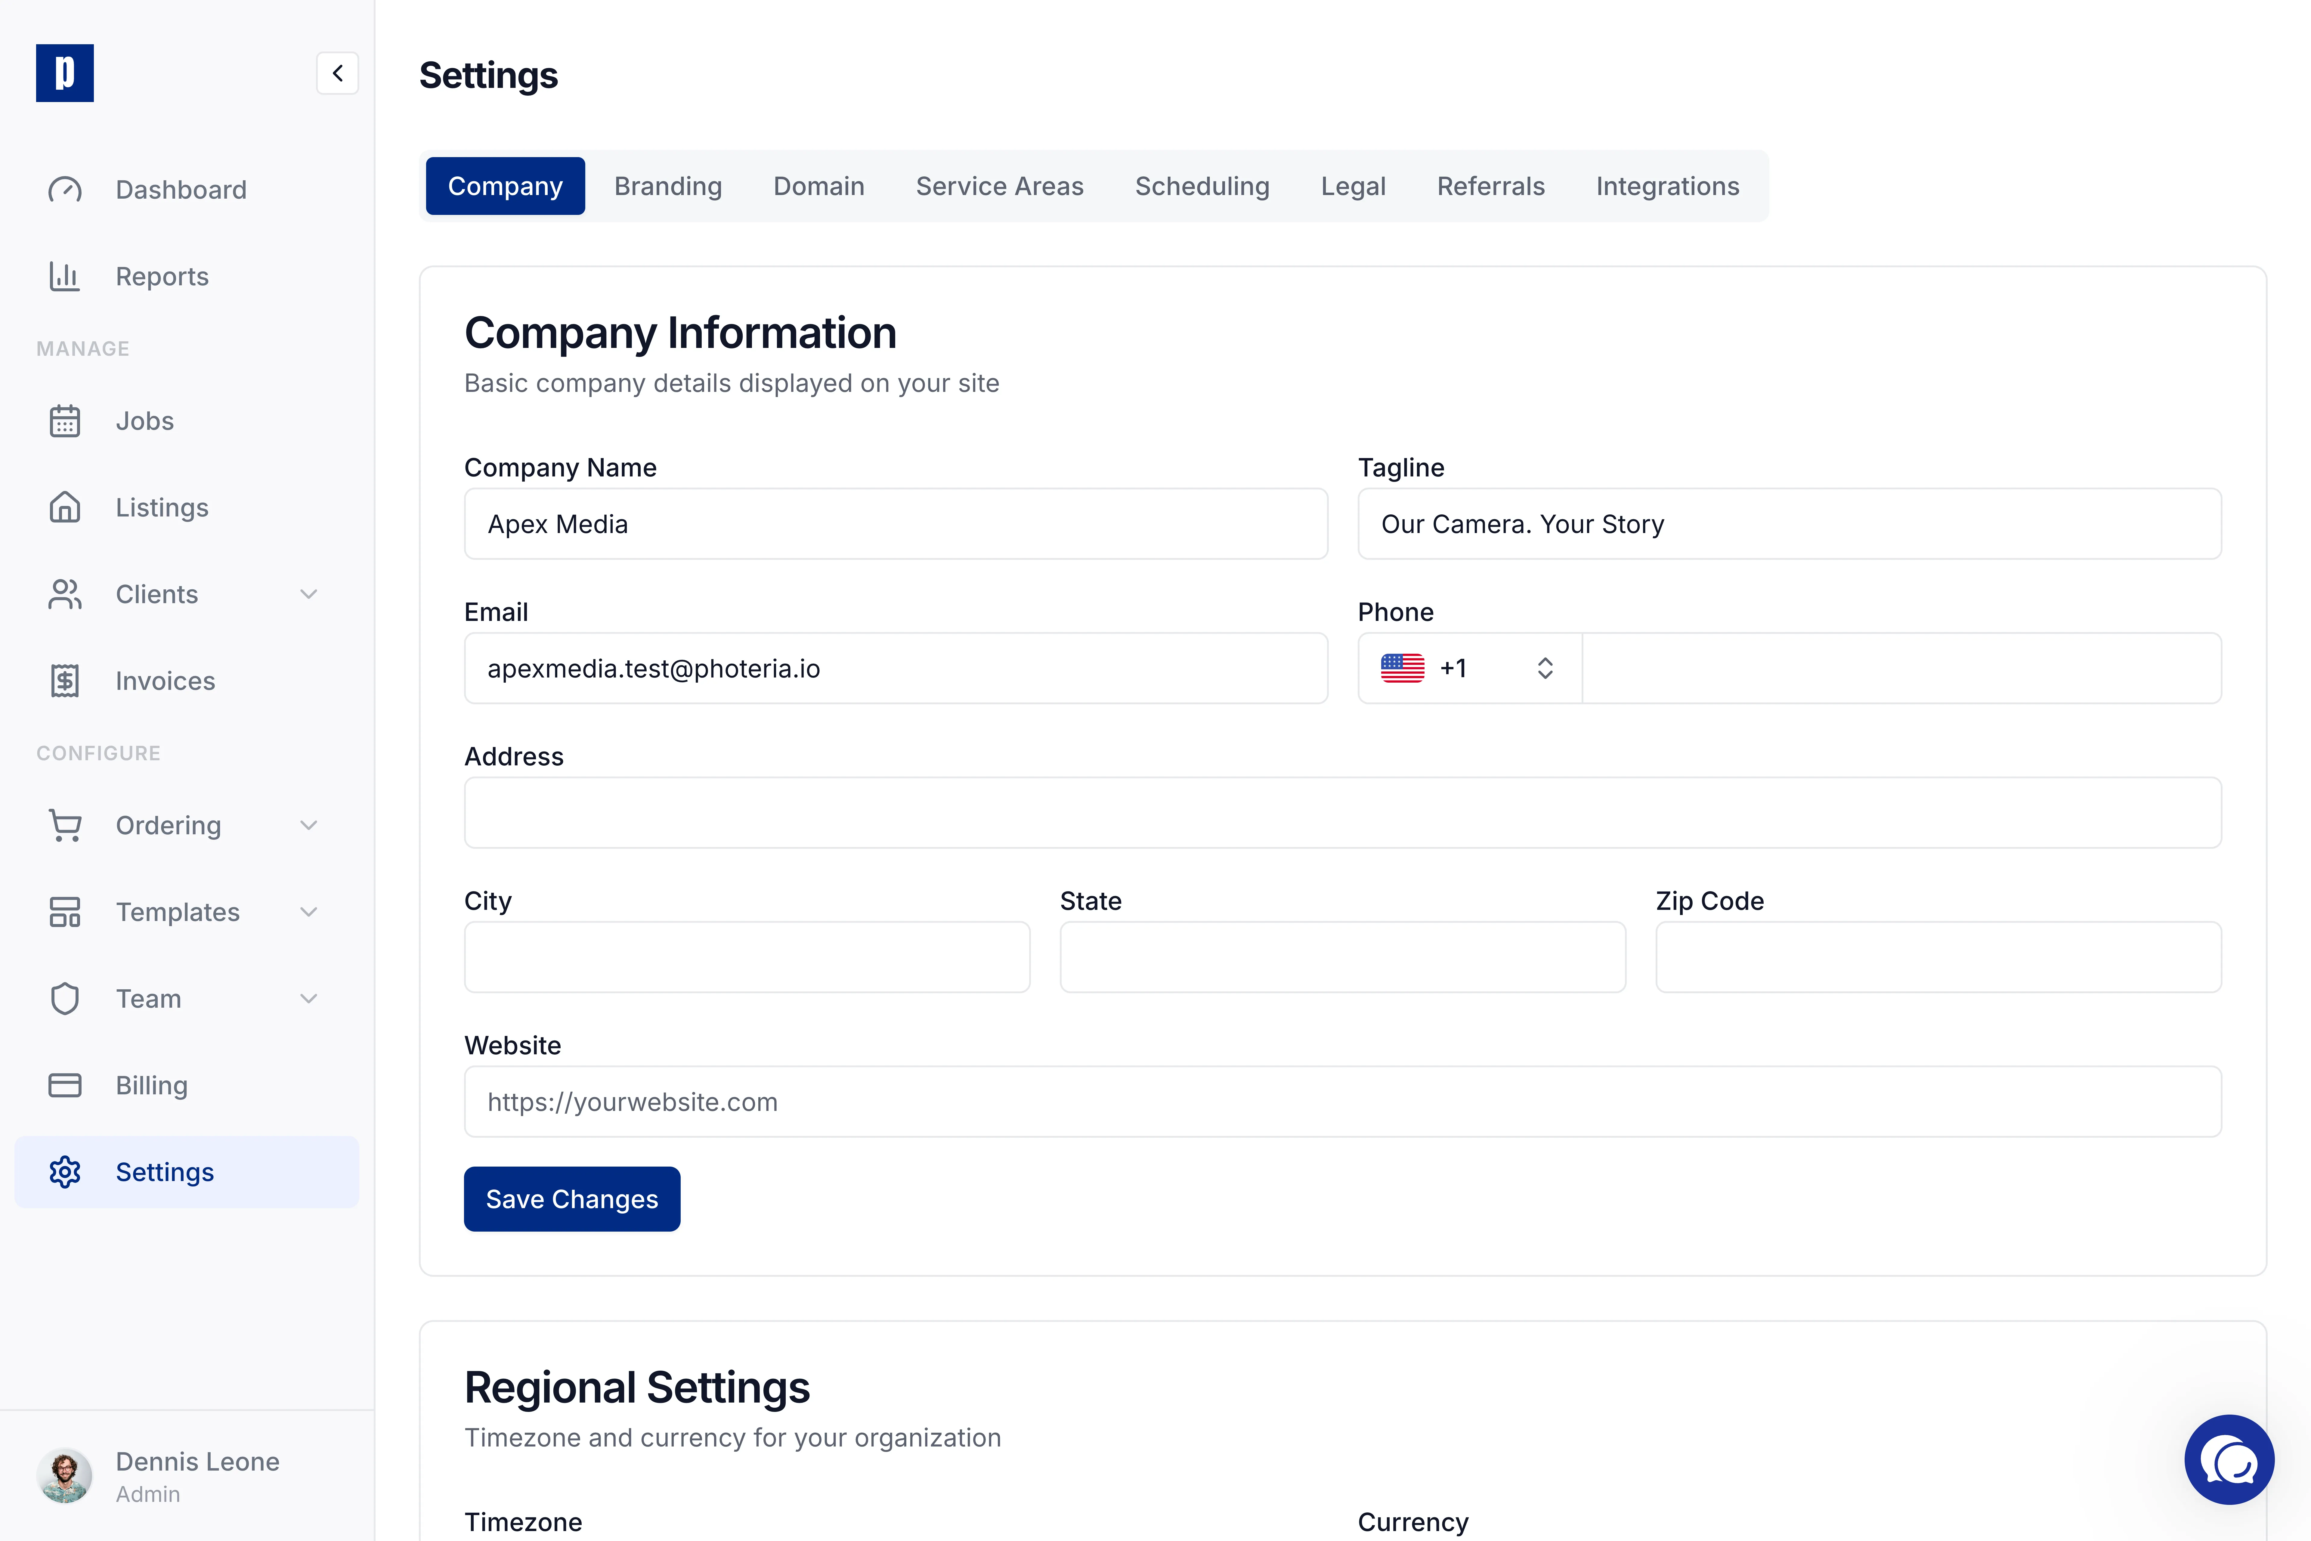Click the Dashboard gauge icon
2311x1541 pixels.
pos(65,190)
